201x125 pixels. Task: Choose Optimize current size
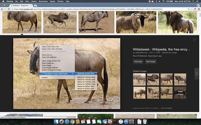pyautogui.click(x=86, y=73)
